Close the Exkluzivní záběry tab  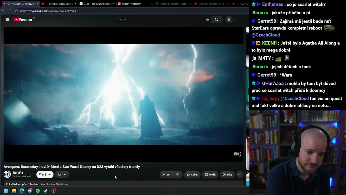click(x=75, y=4)
